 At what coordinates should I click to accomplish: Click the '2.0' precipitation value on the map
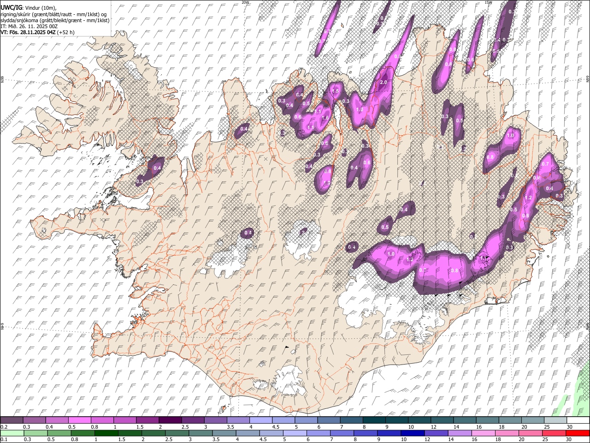[x=383, y=83]
